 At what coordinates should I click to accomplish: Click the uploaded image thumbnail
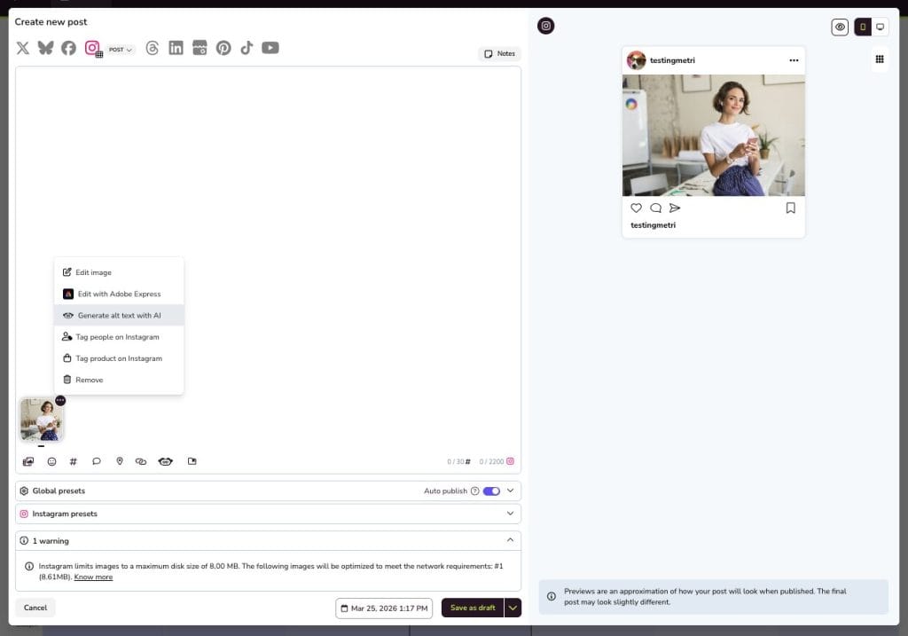tap(40, 420)
